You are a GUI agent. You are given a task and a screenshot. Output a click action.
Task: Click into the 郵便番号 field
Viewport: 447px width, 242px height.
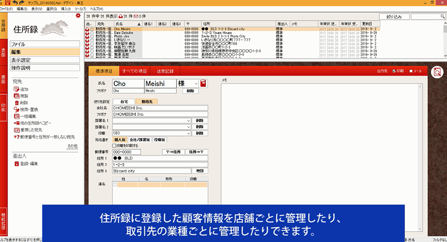pos(127,152)
